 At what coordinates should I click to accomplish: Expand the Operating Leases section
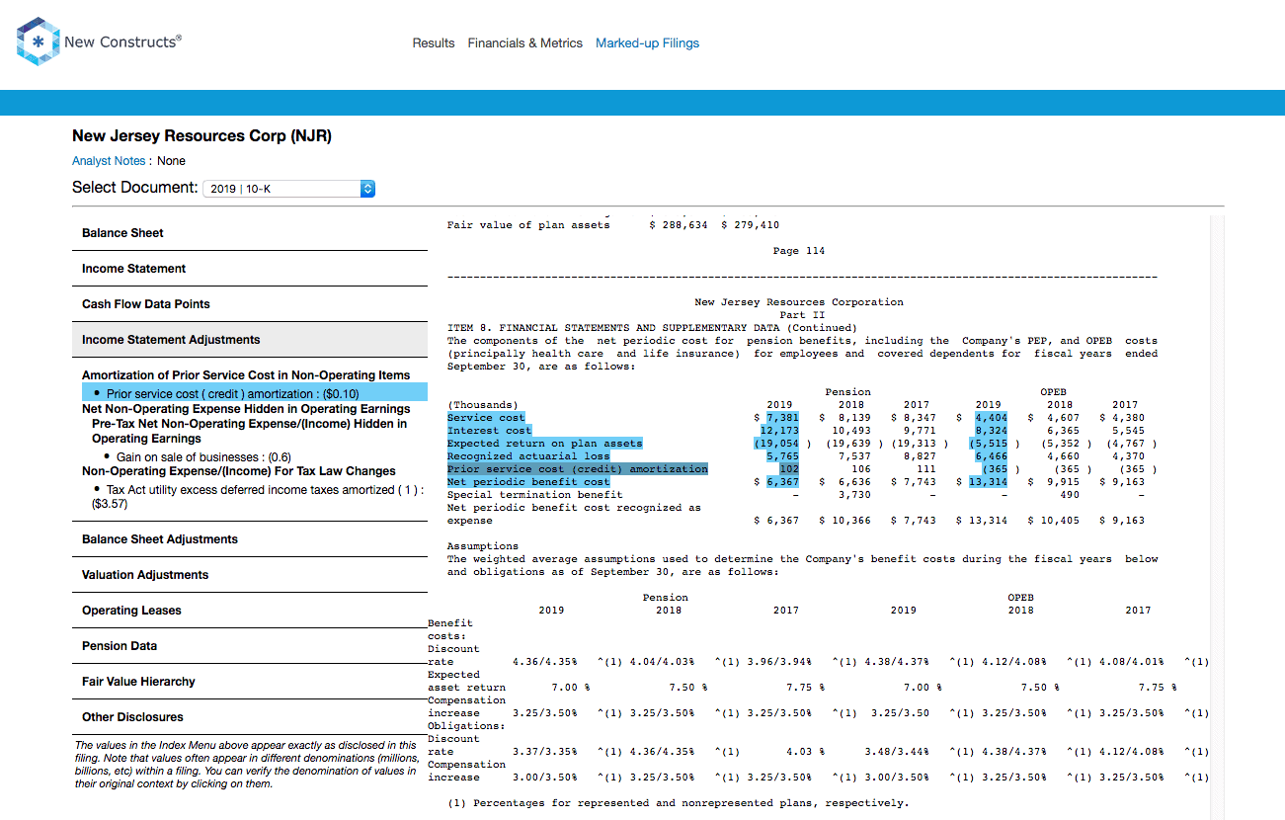click(x=250, y=611)
